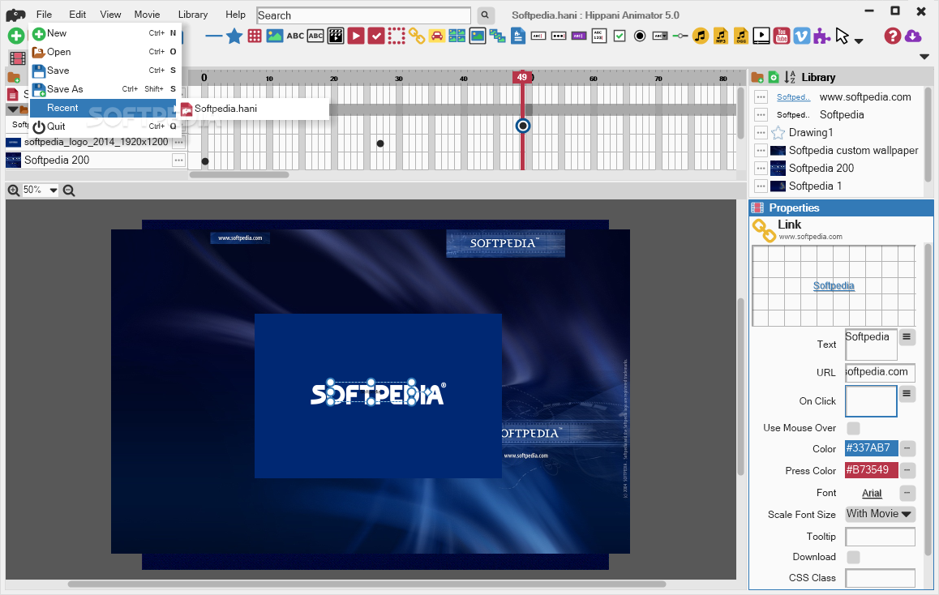
Task: Select the blue star shape tool
Action: tap(234, 36)
